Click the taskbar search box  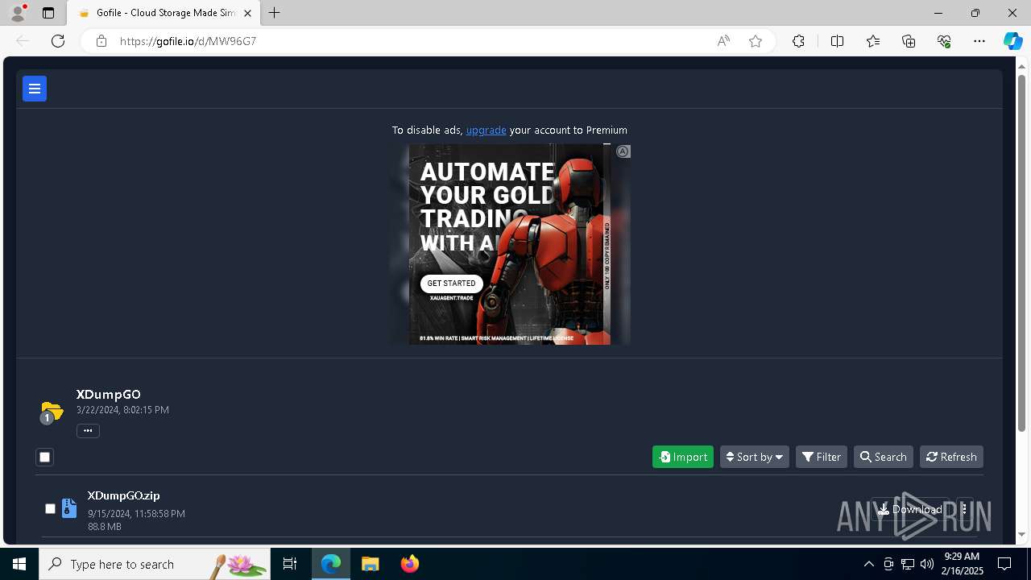(x=155, y=564)
